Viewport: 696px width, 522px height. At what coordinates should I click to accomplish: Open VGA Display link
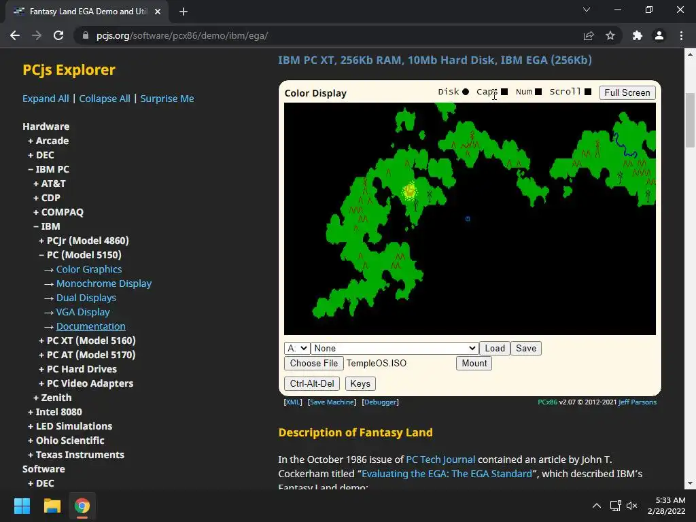tap(83, 312)
